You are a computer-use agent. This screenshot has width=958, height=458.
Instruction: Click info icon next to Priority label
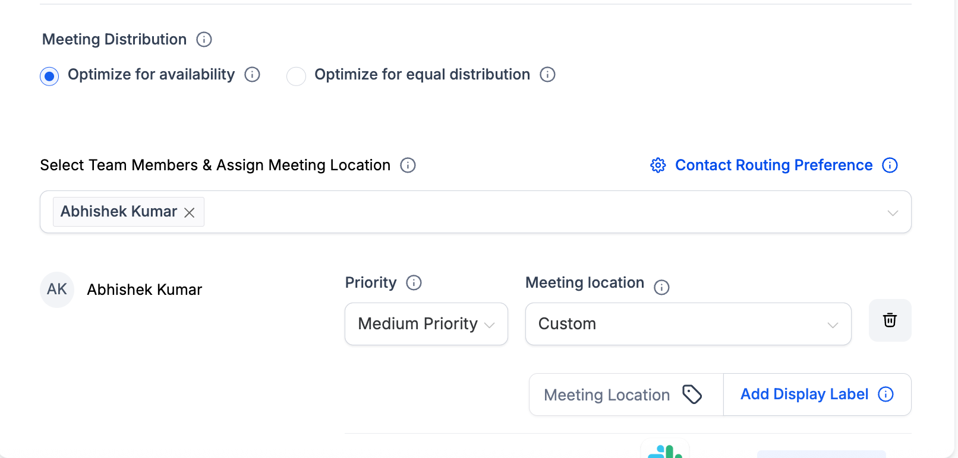coord(414,283)
